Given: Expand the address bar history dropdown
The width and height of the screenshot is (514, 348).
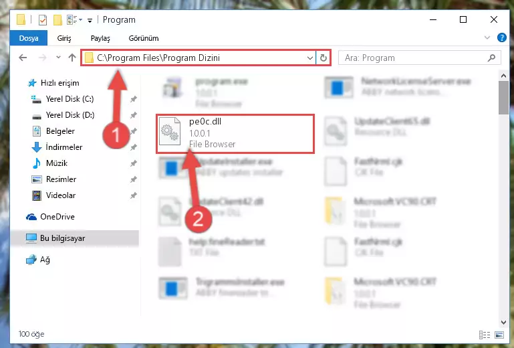Looking at the screenshot, I should tap(309, 58).
